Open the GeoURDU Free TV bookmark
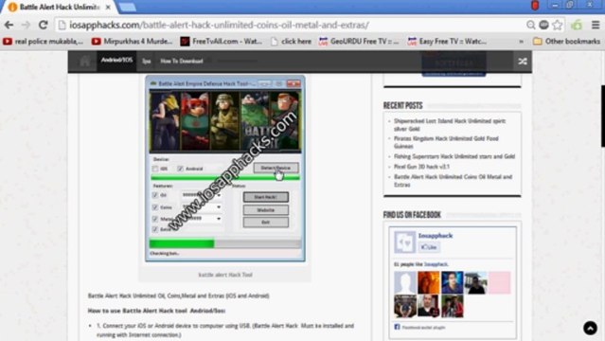 click(x=359, y=42)
